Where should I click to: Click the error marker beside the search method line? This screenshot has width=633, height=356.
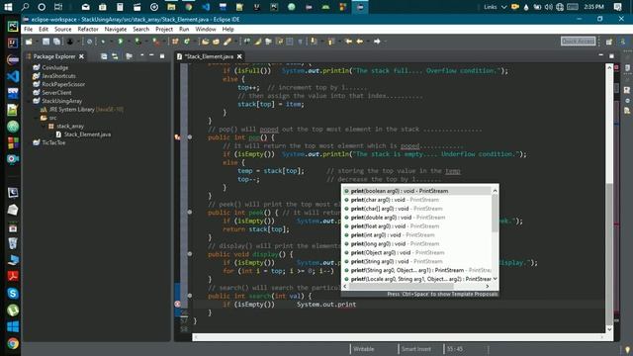178,304
